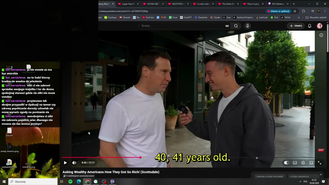This screenshot has height=185, width=329.
Task: Close the Logan Paul tab
Action: [138, 4]
